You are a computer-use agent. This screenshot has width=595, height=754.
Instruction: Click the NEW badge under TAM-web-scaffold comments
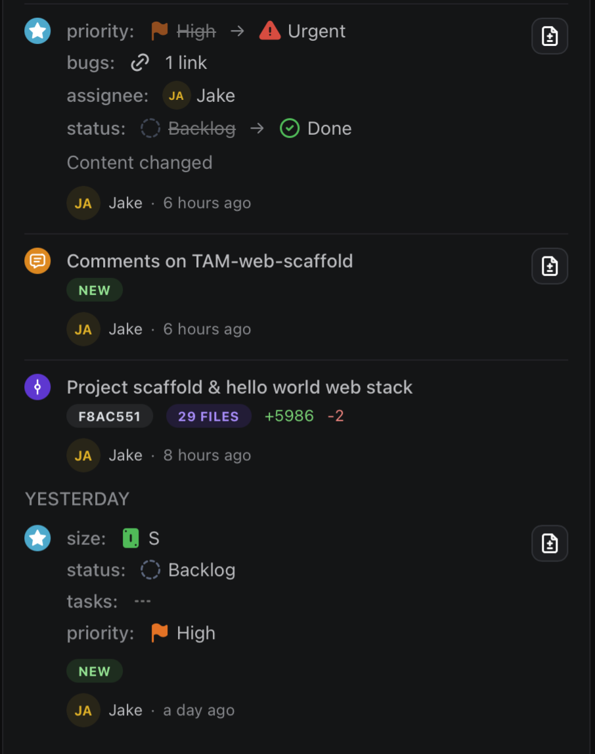(95, 291)
